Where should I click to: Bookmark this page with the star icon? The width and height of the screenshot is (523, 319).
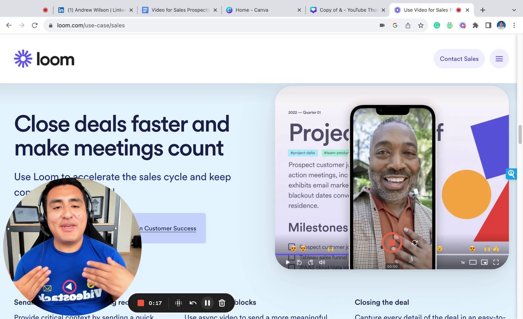coord(420,25)
